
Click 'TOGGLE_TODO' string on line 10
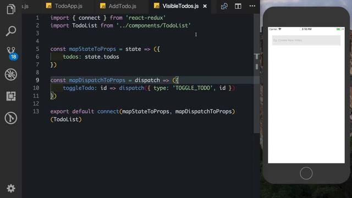point(193,88)
